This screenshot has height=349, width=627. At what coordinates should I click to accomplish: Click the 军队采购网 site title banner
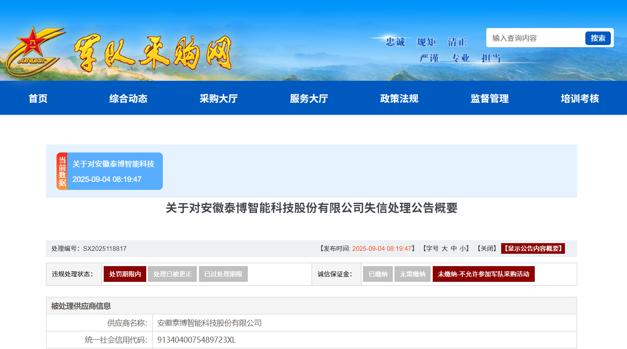pos(153,53)
